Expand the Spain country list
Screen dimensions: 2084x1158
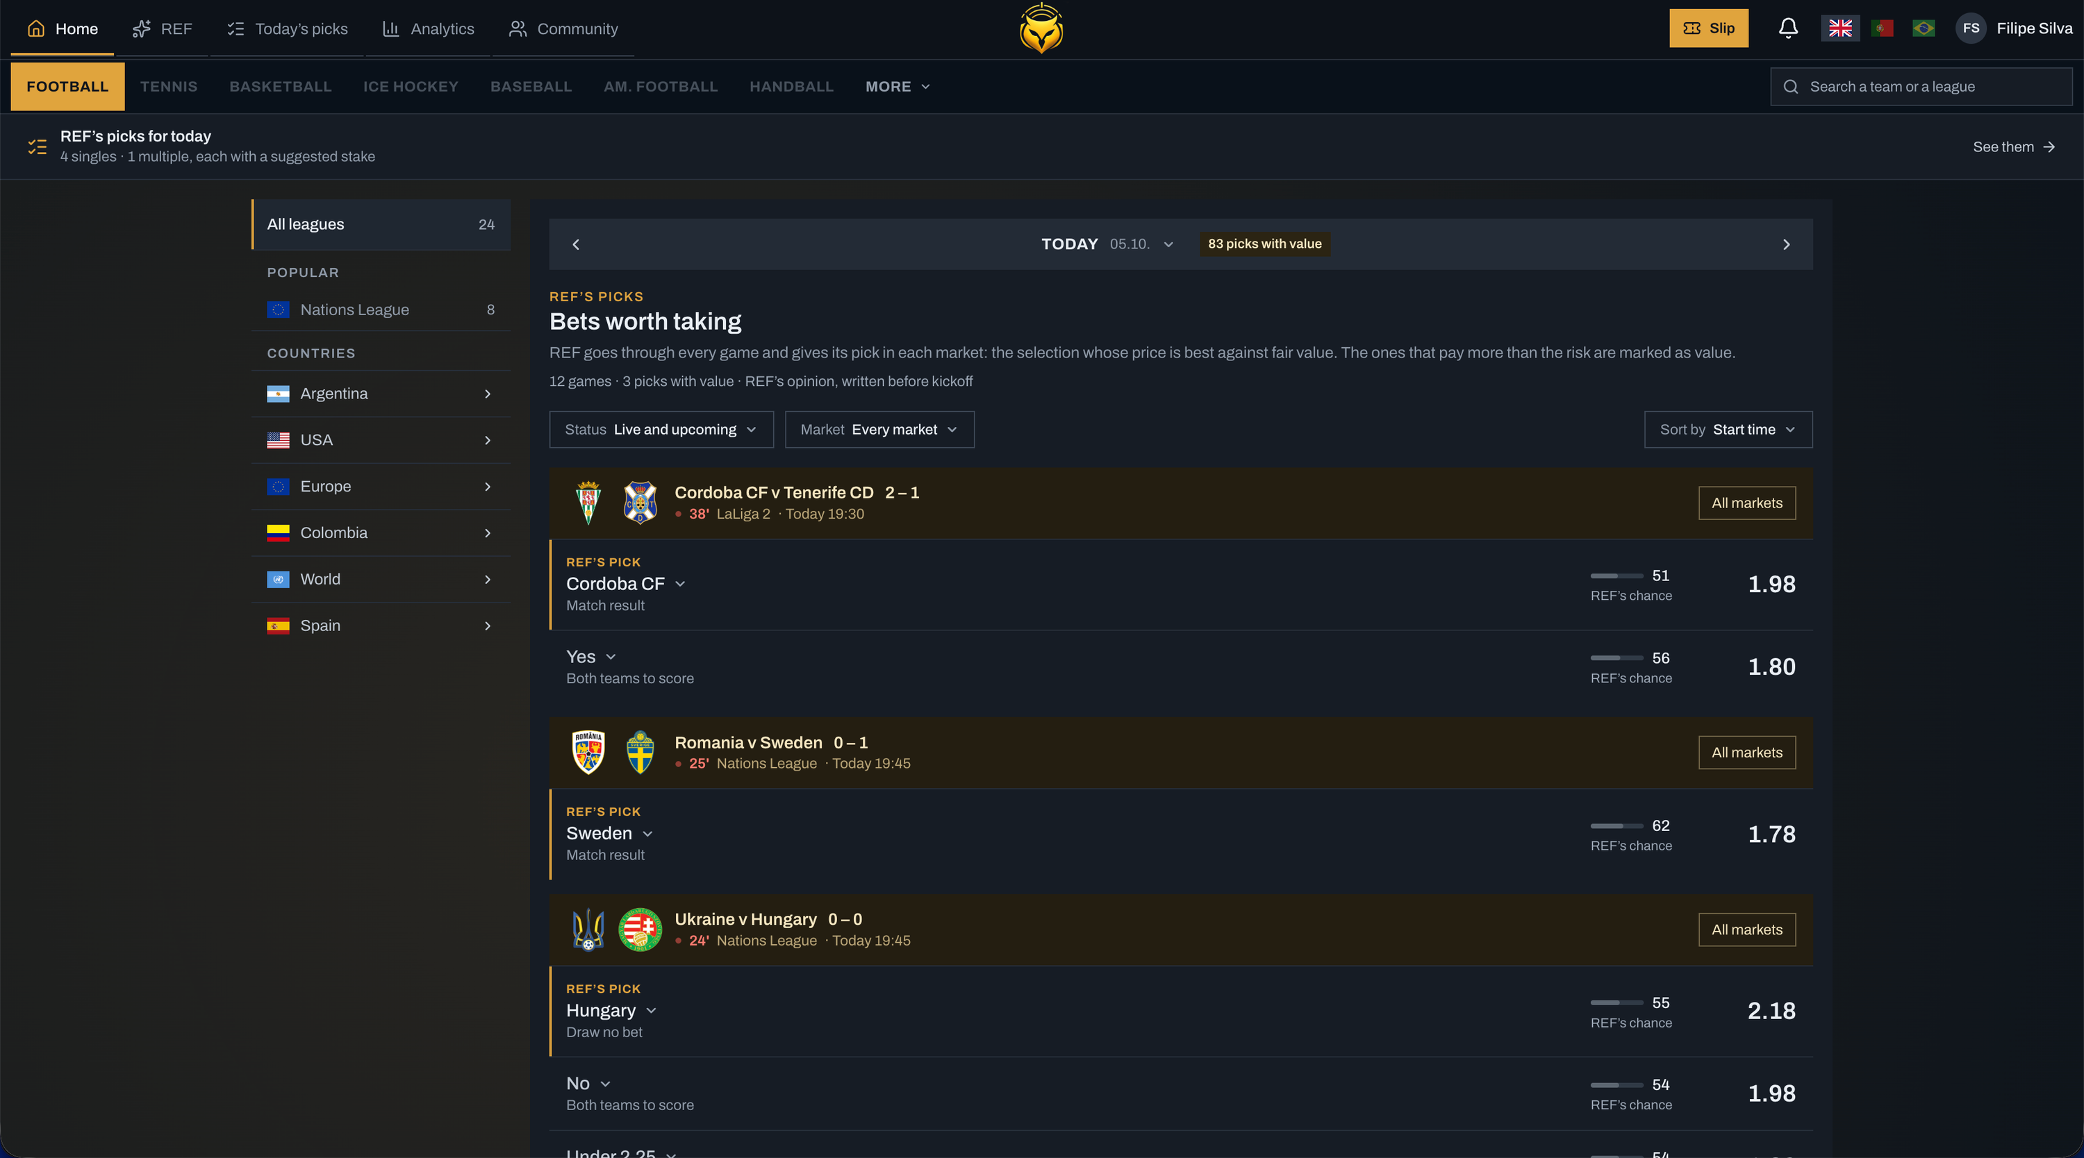(x=380, y=626)
